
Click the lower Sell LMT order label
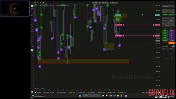click(x=119, y=35)
